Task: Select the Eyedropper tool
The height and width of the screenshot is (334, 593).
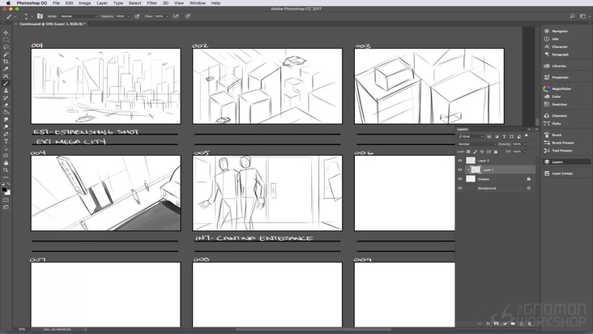Action: pos(6,69)
